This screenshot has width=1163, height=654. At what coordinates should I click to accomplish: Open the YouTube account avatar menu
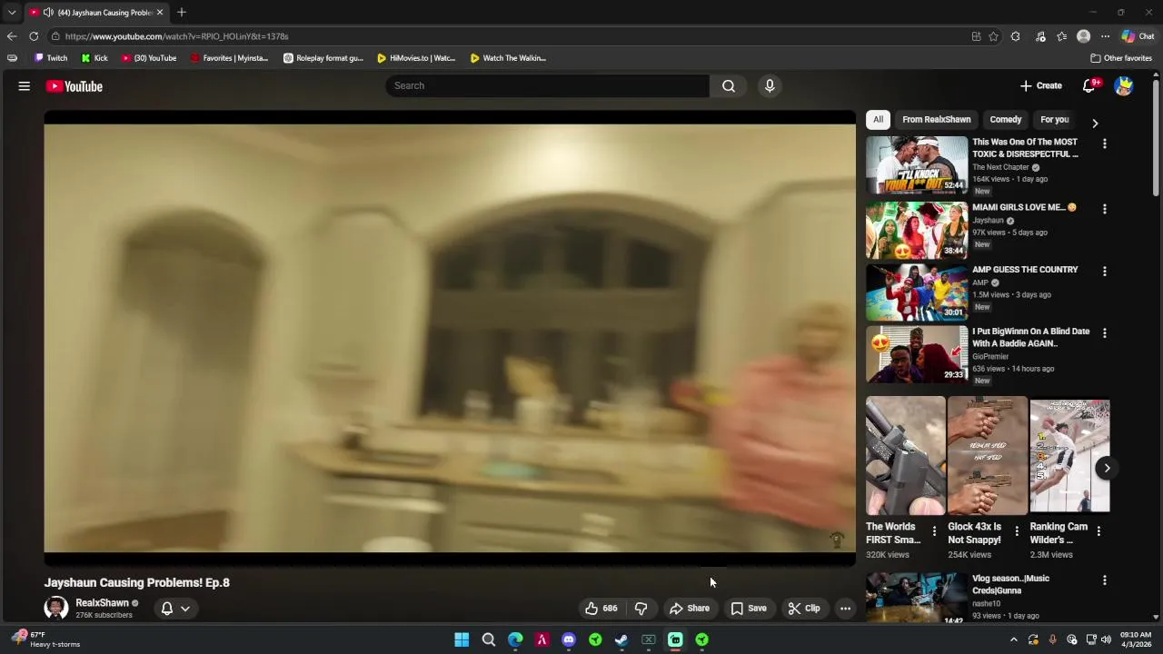tap(1124, 86)
